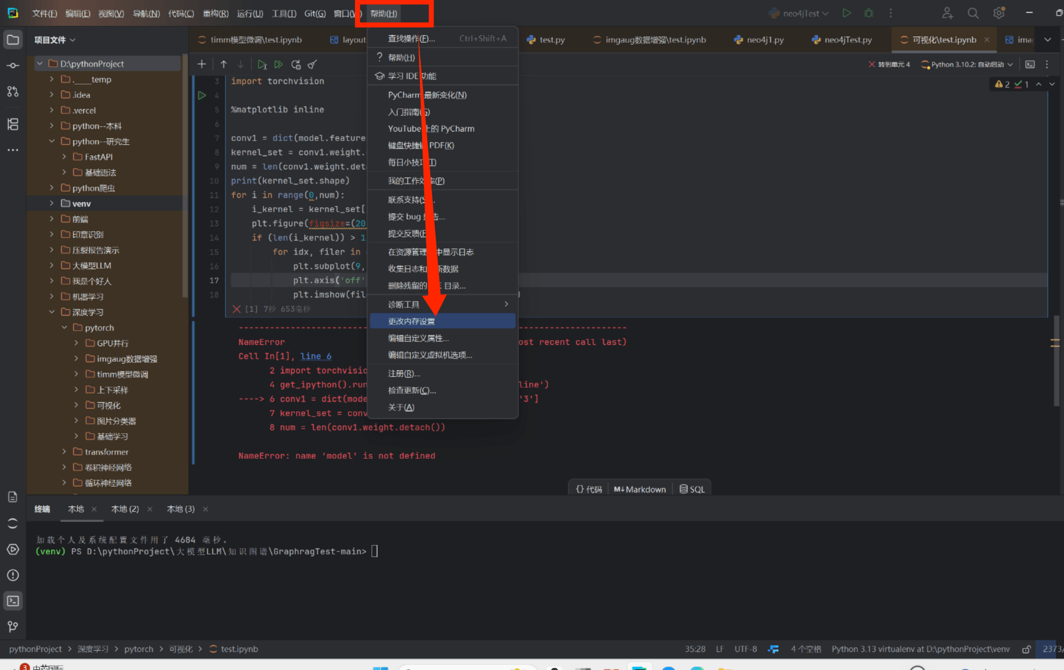This screenshot has height=670, width=1064.
Task: Click the terminal command prompt input
Action: 374,551
